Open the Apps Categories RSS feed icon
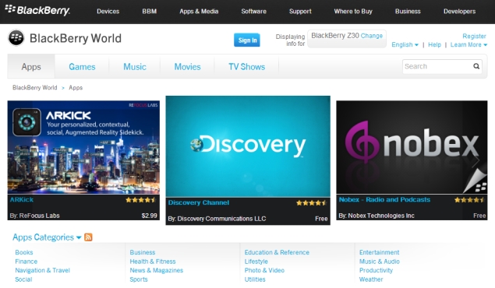The image size is (495, 288). tap(88, 237)
